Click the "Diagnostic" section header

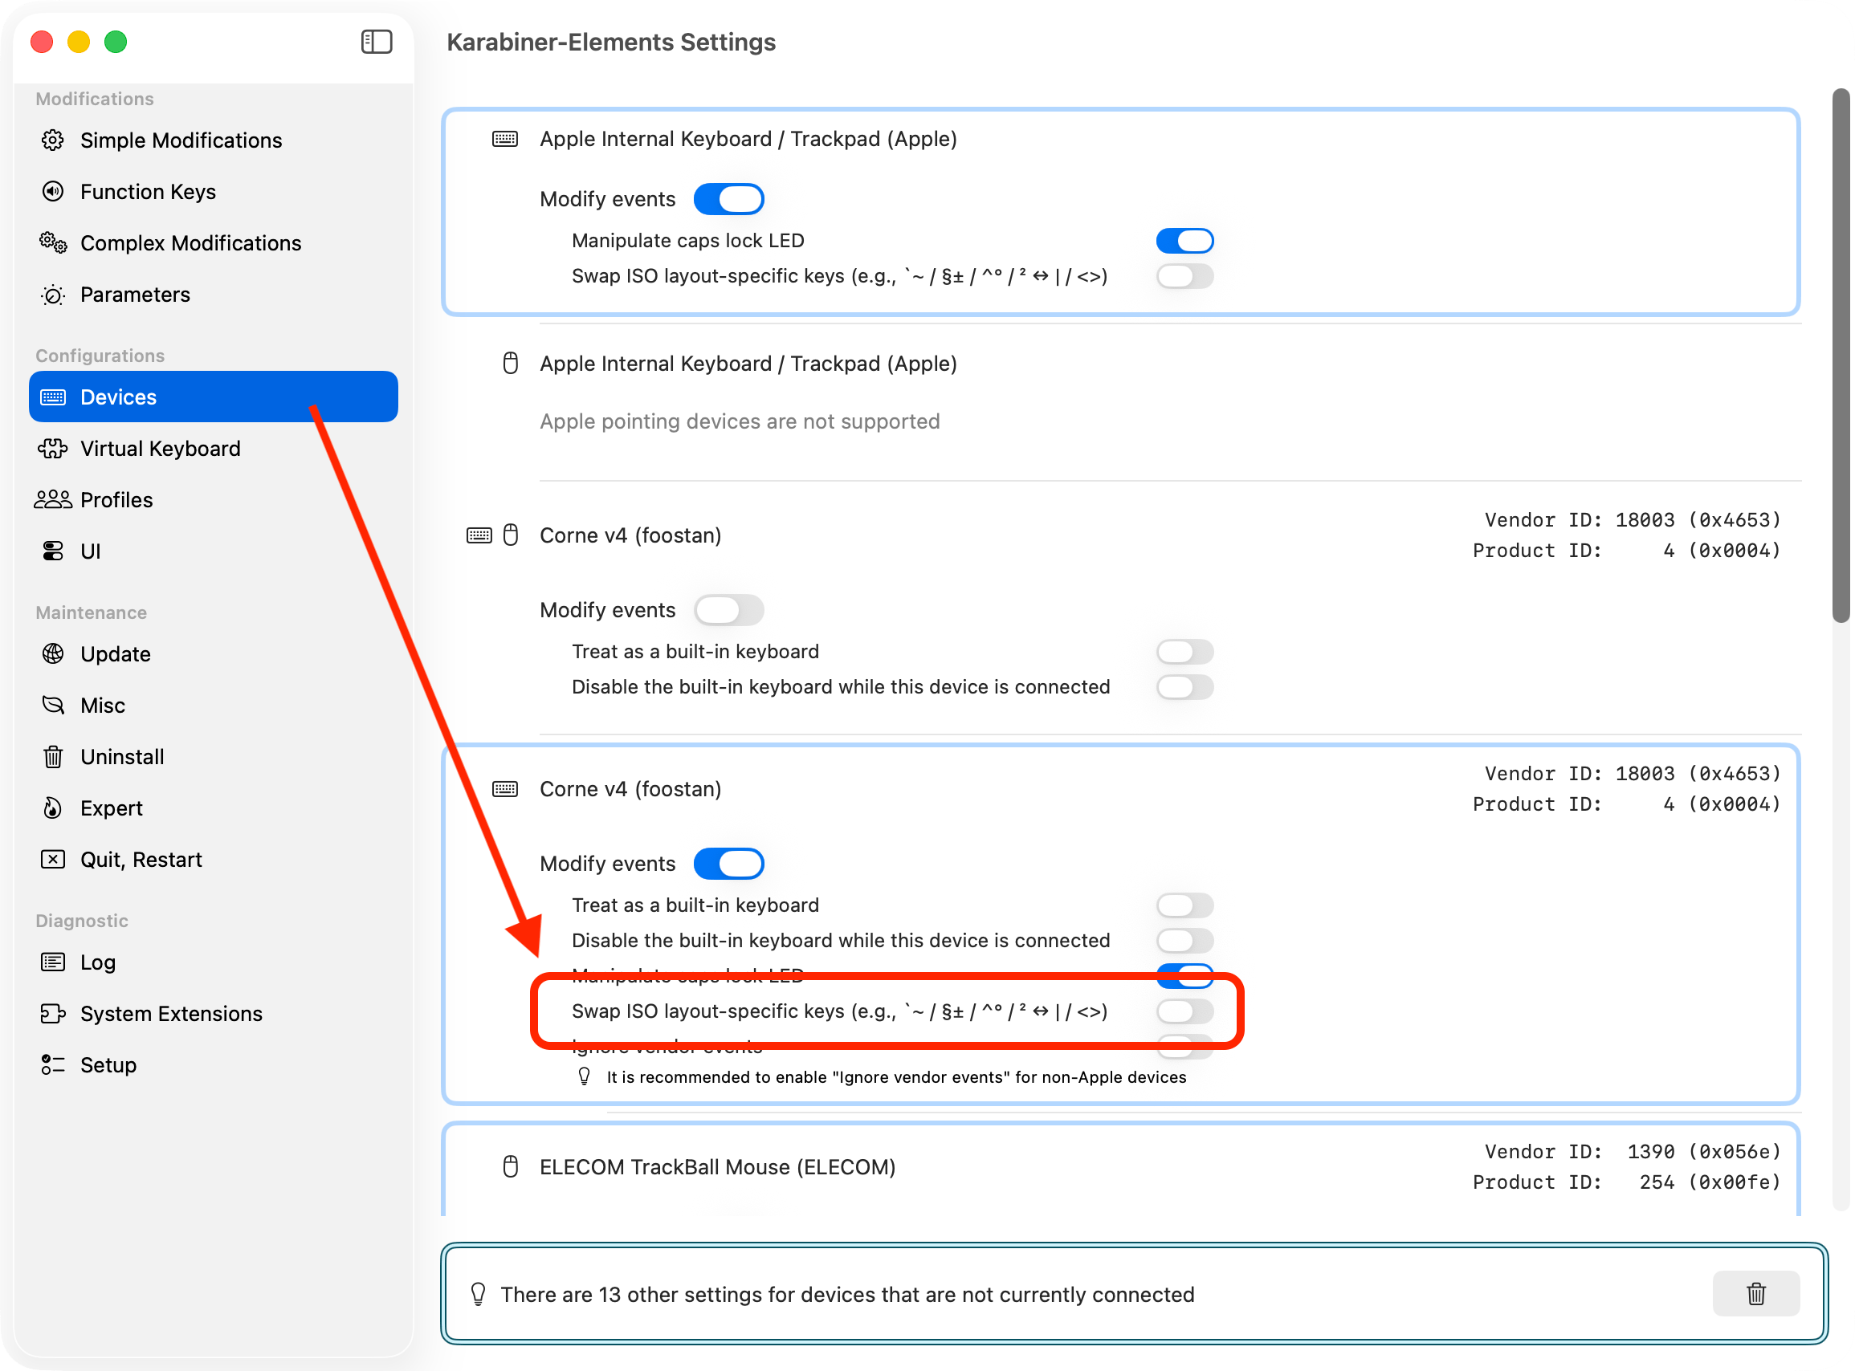82,921
